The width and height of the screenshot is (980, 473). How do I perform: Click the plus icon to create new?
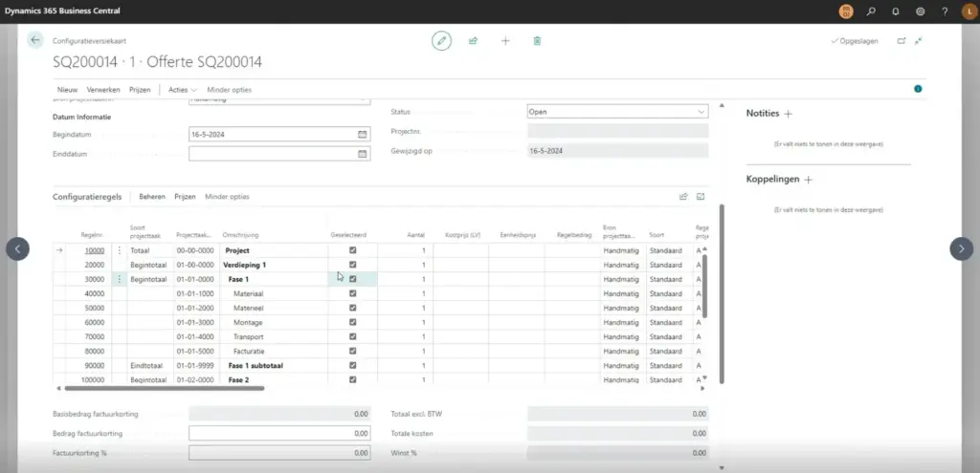pos(505,41)
